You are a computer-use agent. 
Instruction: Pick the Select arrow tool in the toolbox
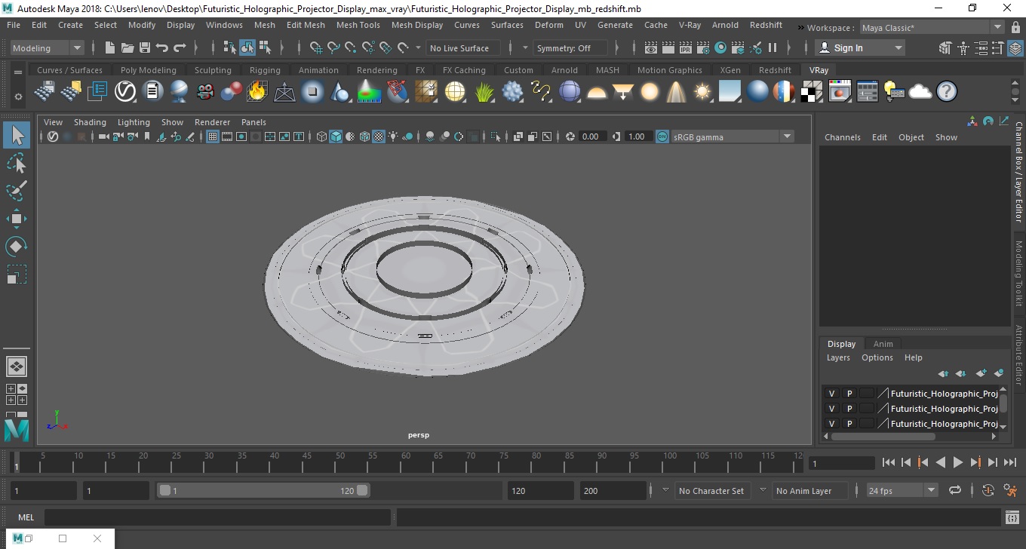point(17,136)
